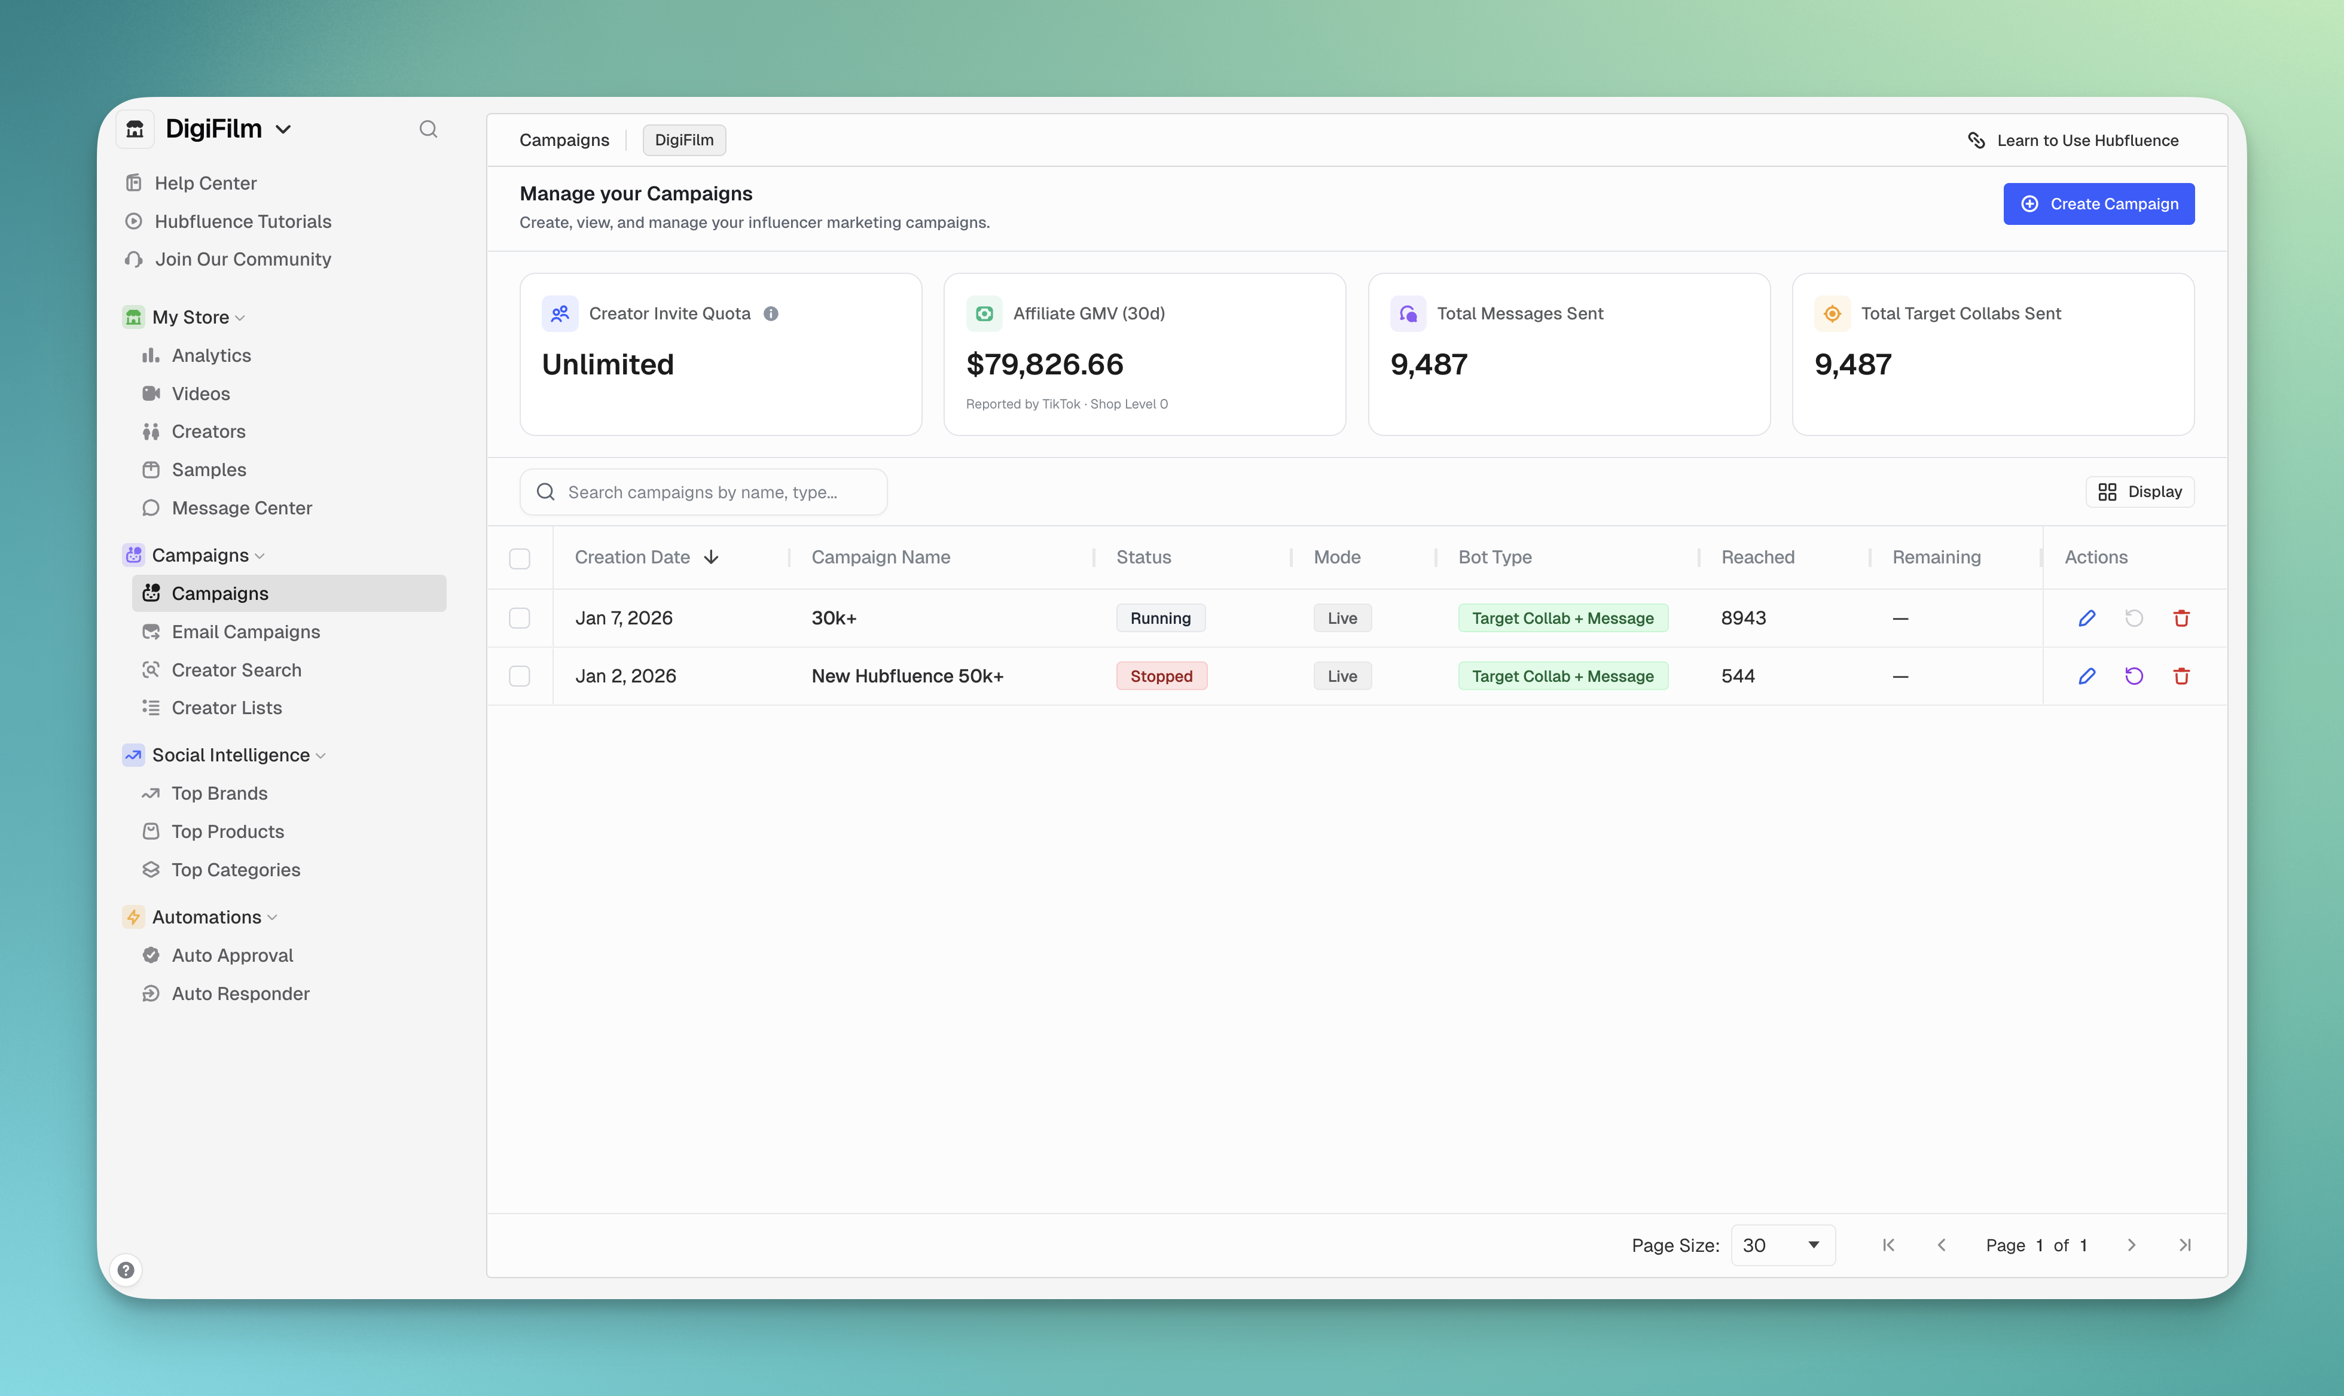This screenshot has height=1396, width=2344.
Task: Switch to the Campaigns breadcrumb tab
Action: point(564,139)
